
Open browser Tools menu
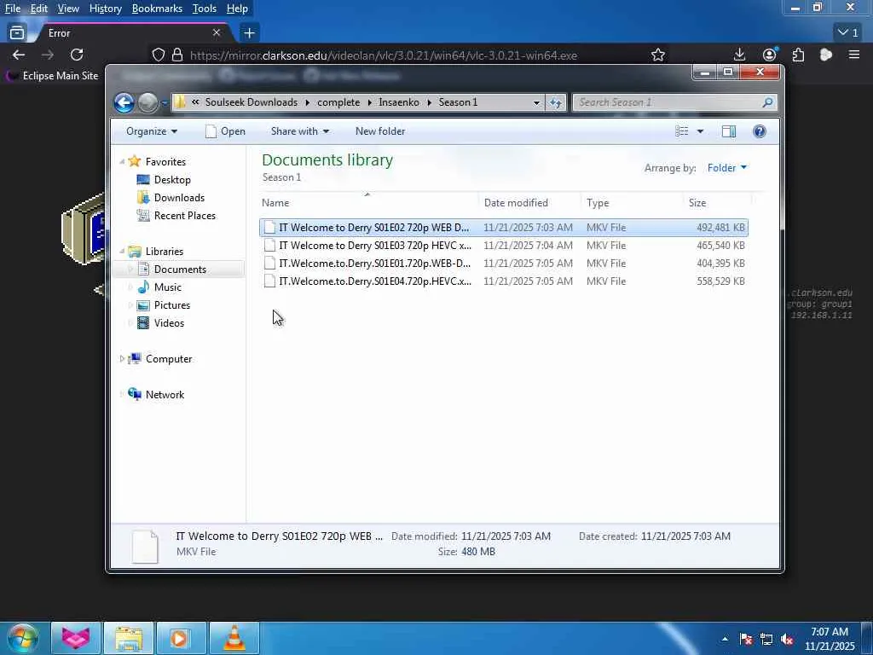[205, 9]
